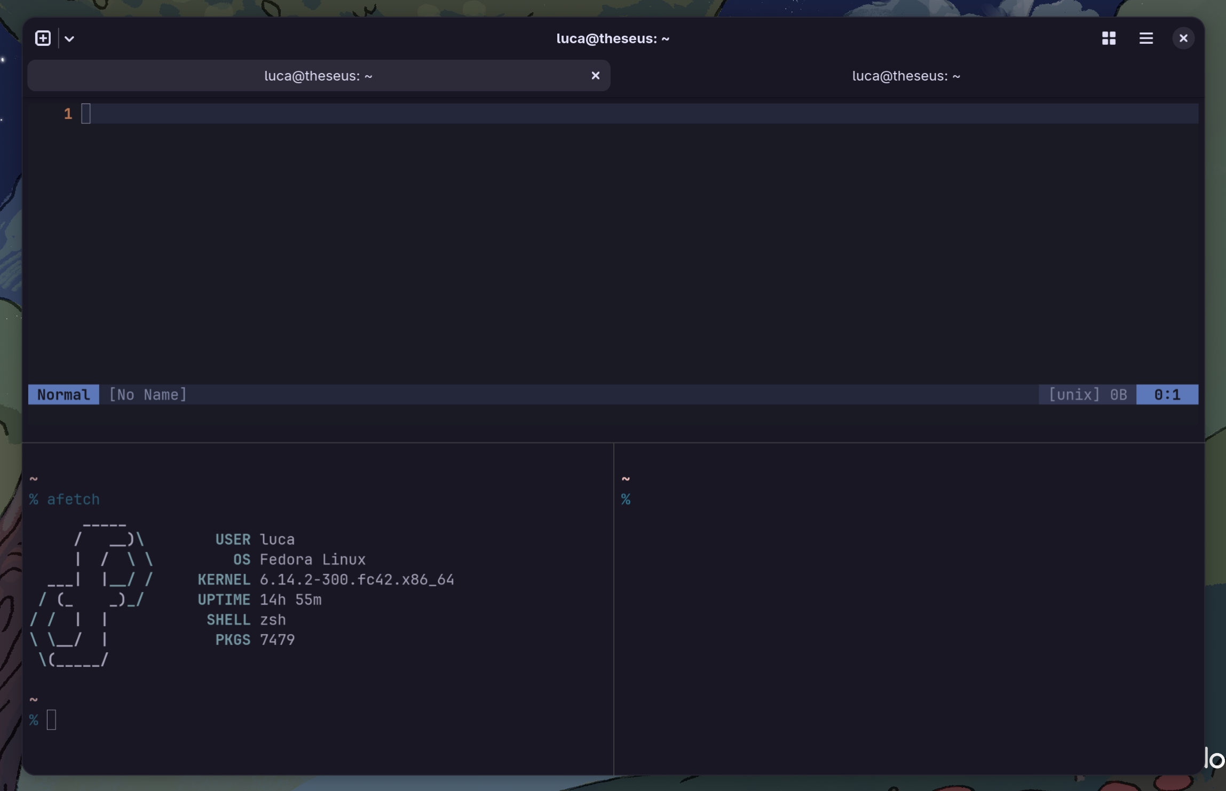Image resolution: width=1226 pixels, height=791 pixels.
Task: Switch to the first luca@theseus tab
Action: (x=319, y=76)
